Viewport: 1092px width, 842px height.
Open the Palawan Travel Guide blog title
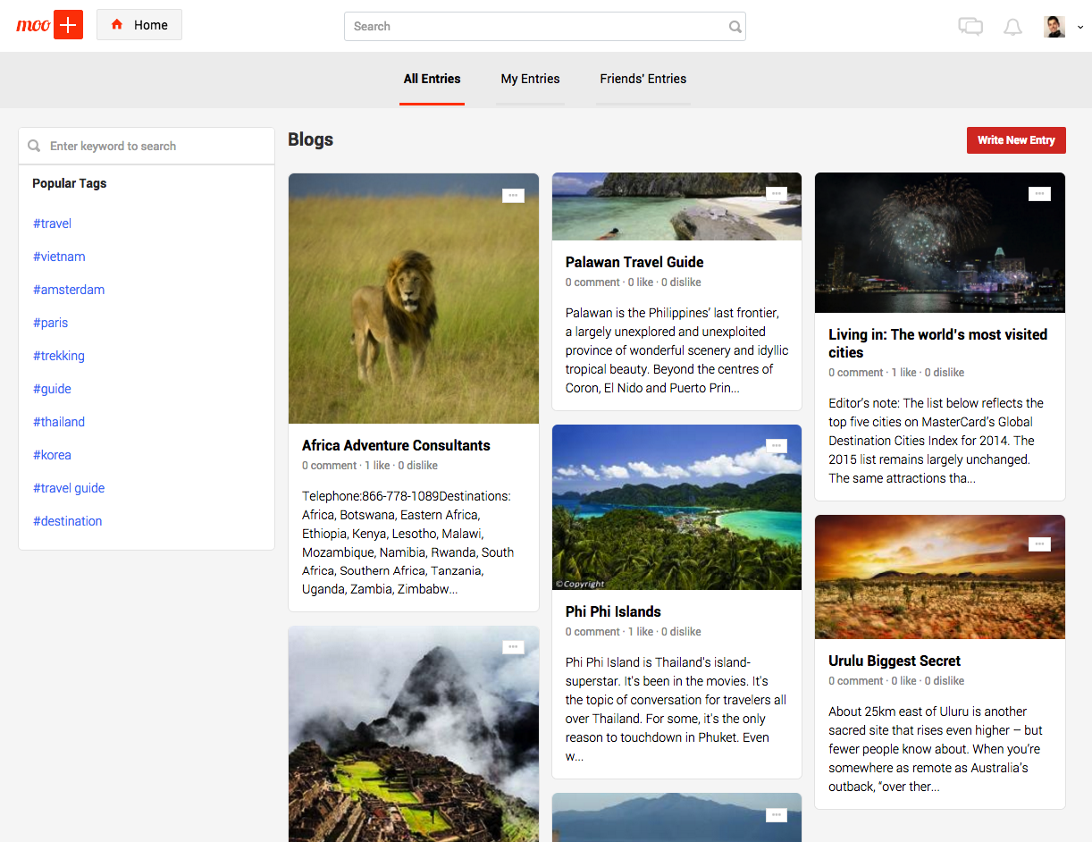tap(634, 262)
